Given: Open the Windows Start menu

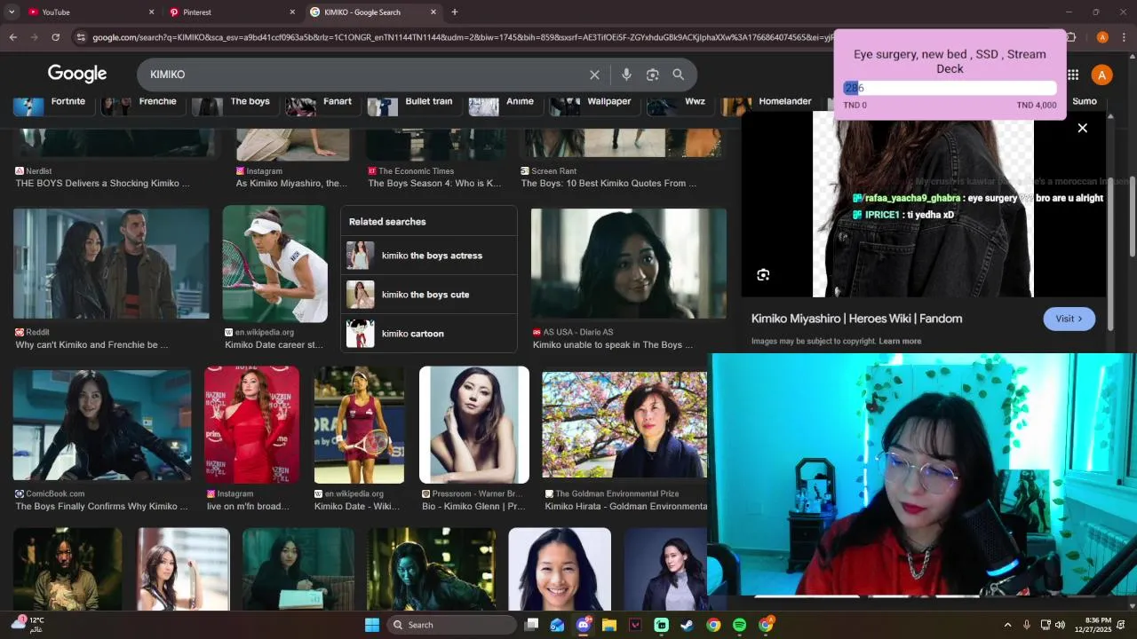Looking at the screenshot, I should pos(372,625).
